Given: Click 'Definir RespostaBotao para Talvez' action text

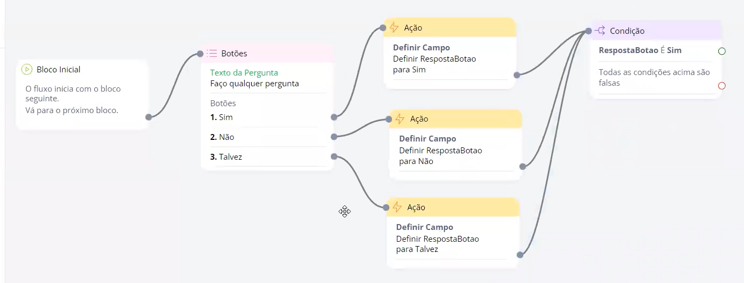Looking at the screenshot, I should click(438, 244).
